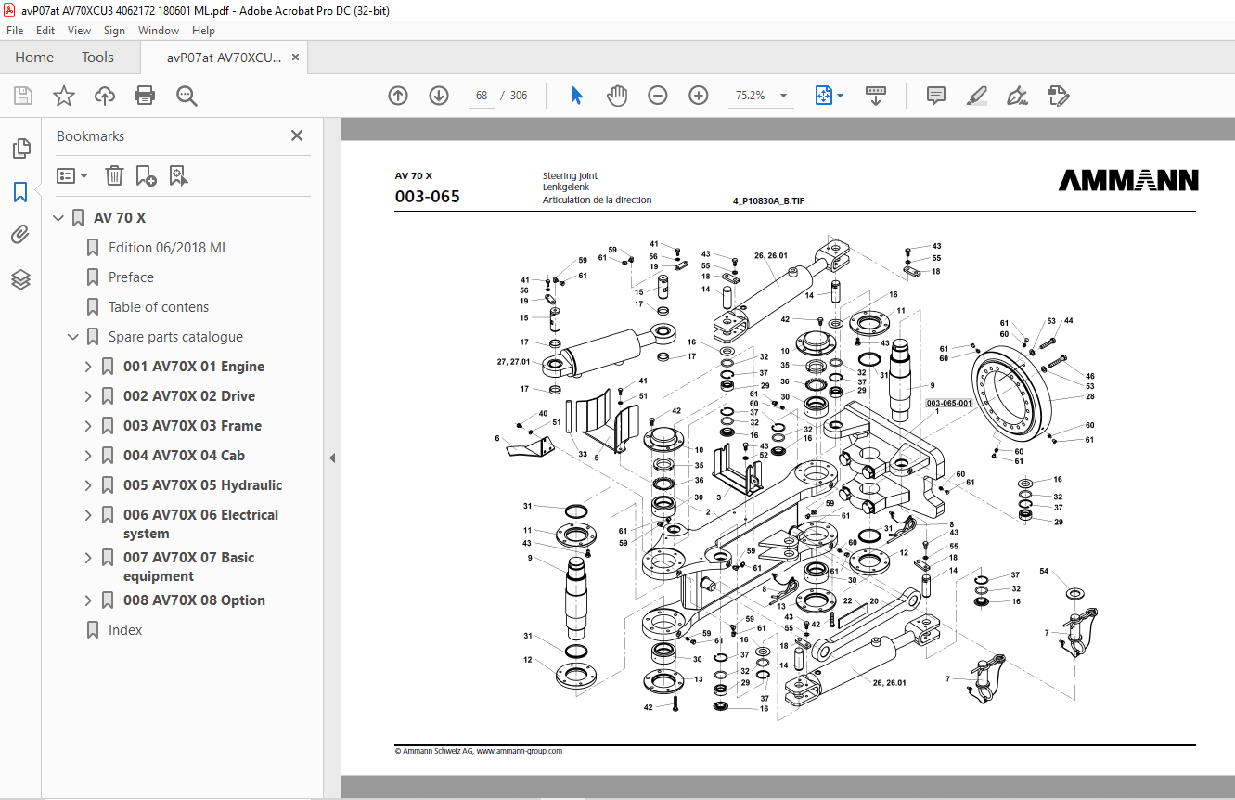Image resolution: width=1235 pixels, height=800 pixels.
Task: Collapse the Spare parts catalogue node
Action: click(73, 337)
